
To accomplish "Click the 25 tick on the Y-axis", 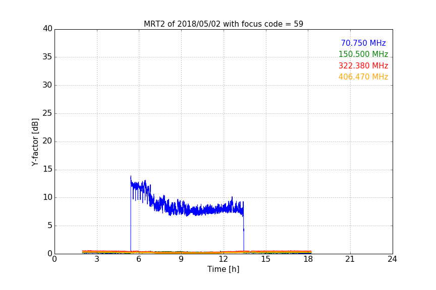I will pyautogui.click(x=47, y=113).
